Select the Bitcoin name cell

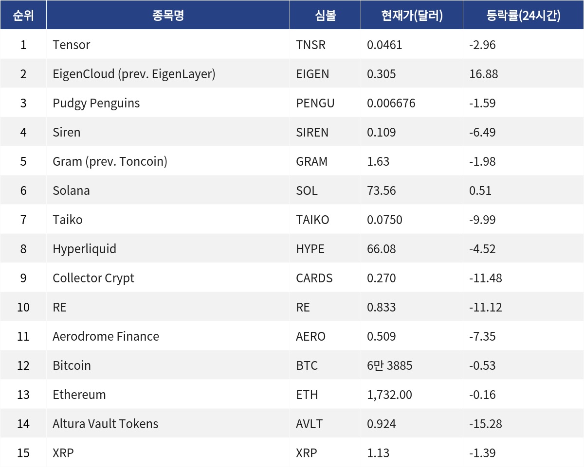click(x=168, y=365)
